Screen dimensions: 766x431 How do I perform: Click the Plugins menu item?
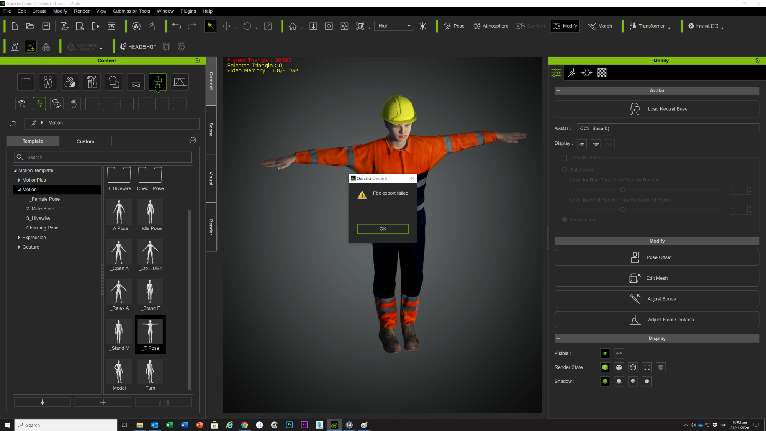click(187, 11)
